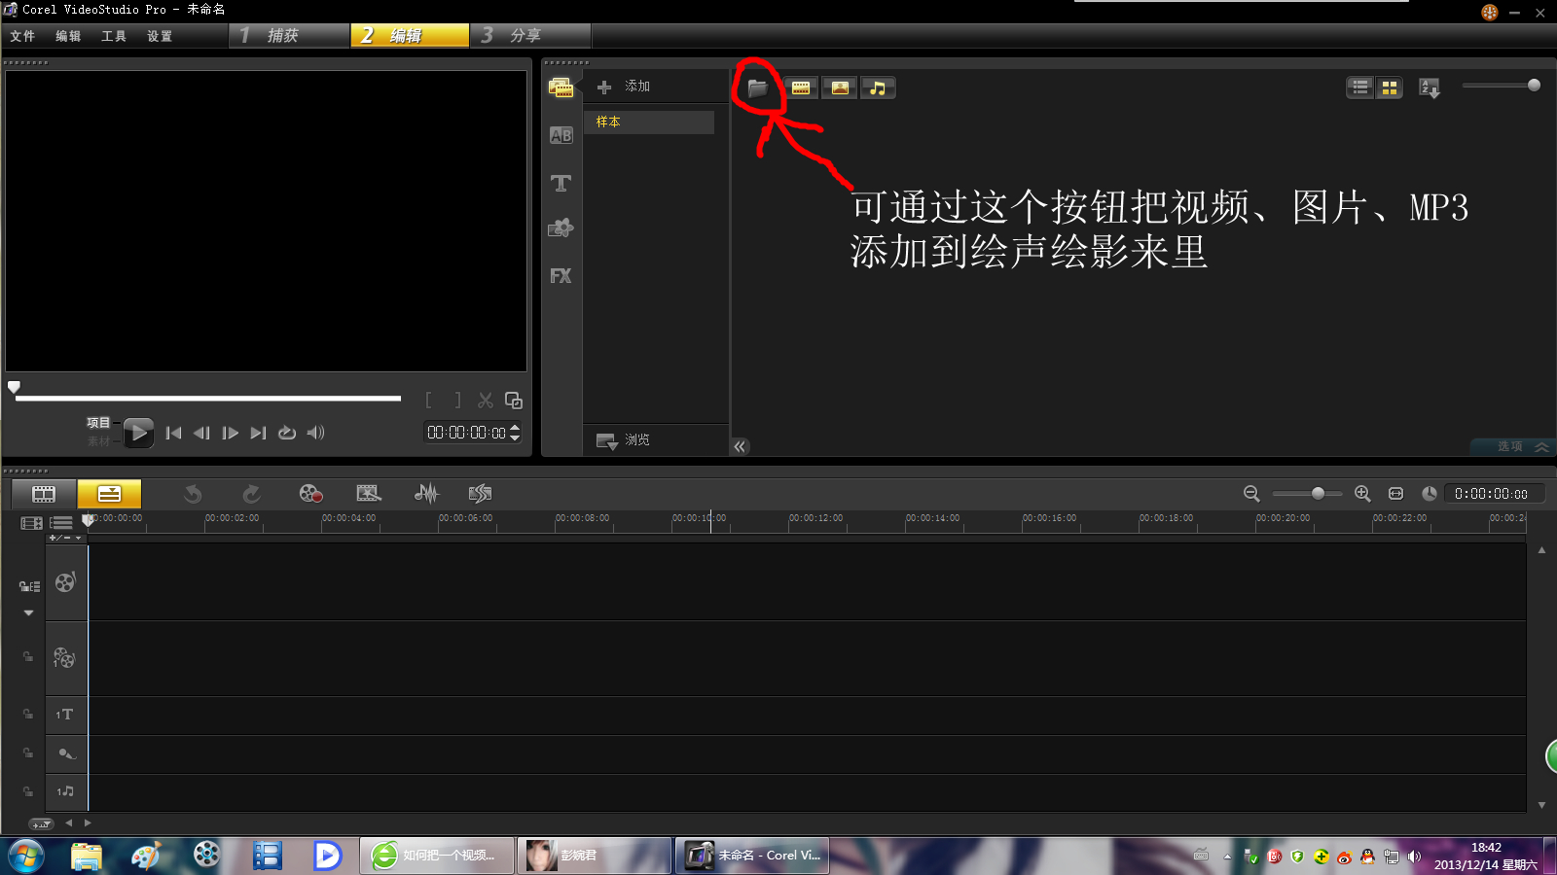Click the 浏览 browse button
The width and height of the screenshot is (1557, 875).
click(623, 440)
